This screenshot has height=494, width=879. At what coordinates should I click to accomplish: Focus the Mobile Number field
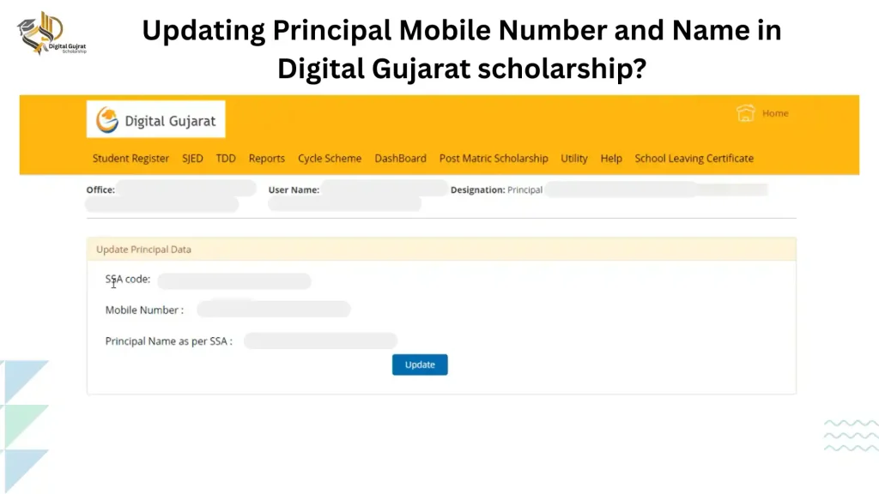pos(273,310)
